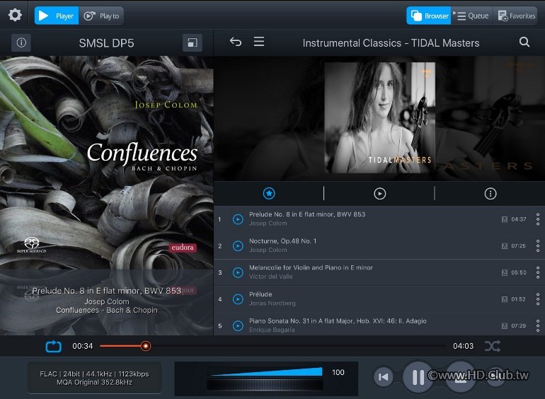Click the info icon beside SMSL DP5
The image size is (545, 399).
(x=21, y=42)
